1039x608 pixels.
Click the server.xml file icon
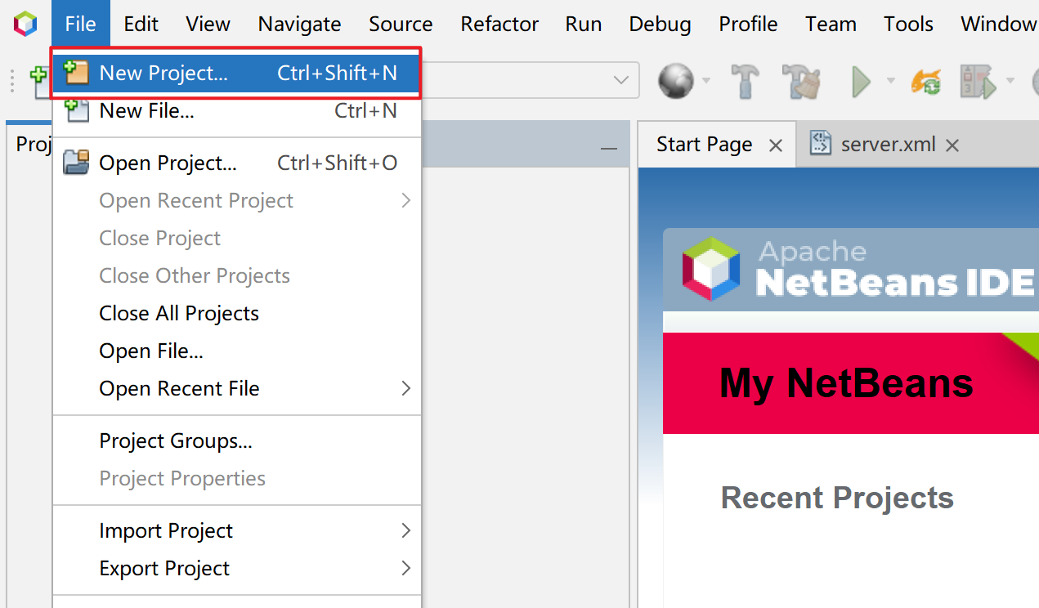pyautogui.click(x=820, y=143)
